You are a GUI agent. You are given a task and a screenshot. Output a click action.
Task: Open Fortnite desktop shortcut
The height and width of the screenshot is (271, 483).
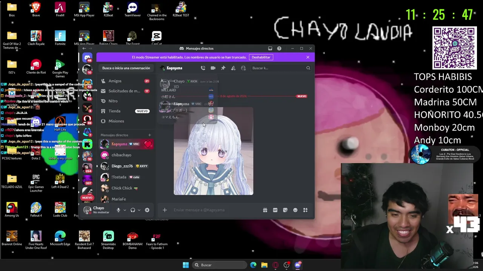(x=60, y=38)
